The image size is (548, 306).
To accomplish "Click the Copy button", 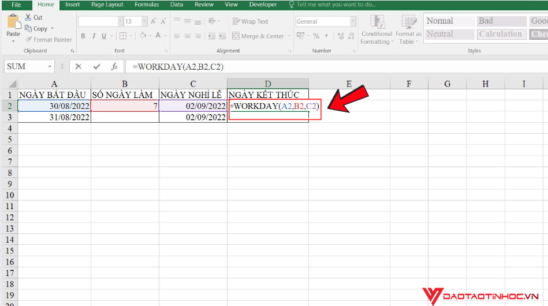I will coord(36,28).
